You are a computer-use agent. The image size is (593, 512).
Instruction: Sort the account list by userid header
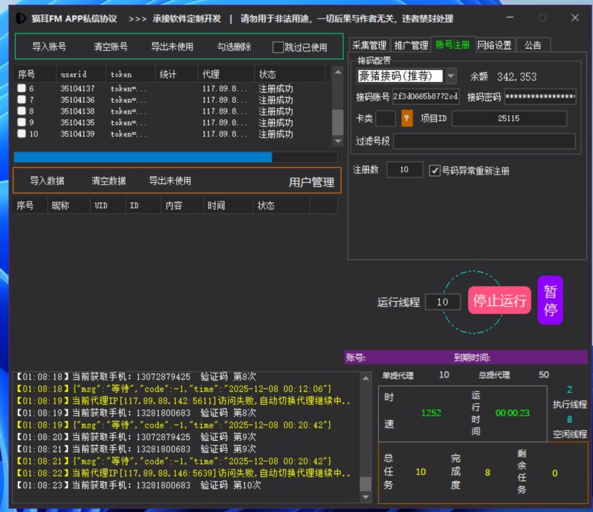tap(74, 74)
